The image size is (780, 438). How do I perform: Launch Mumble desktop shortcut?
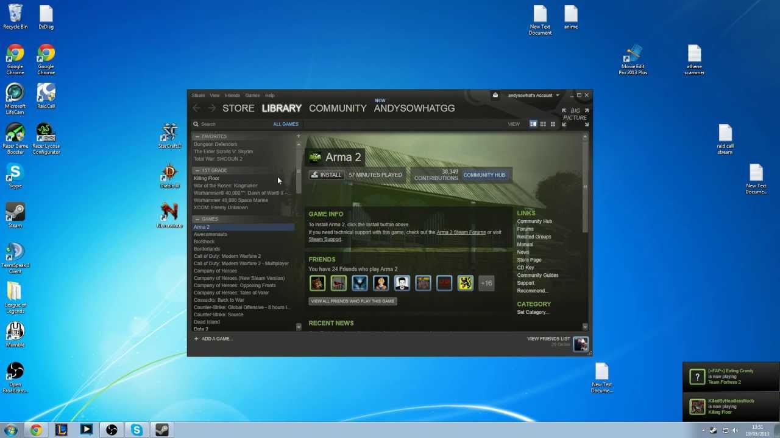pyautogui.click(x=15, y=335)
